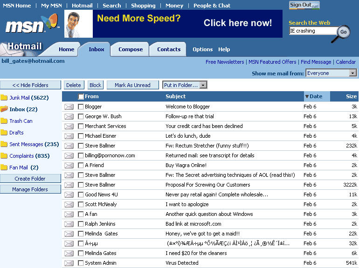Click the Junk Mail folder icon

pos(4,98)
